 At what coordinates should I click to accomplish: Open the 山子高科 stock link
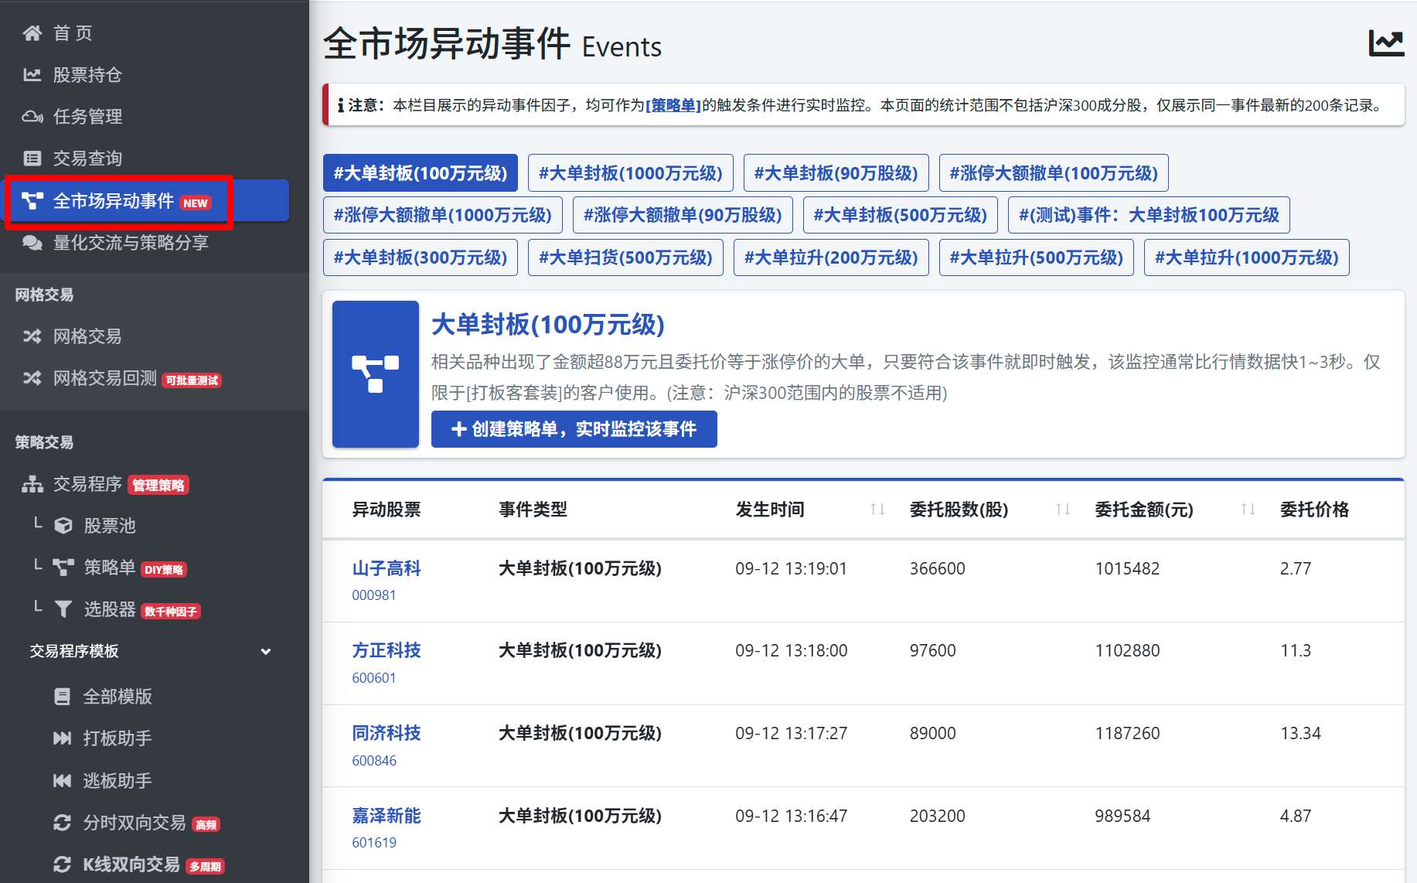(x=387, y=568)
